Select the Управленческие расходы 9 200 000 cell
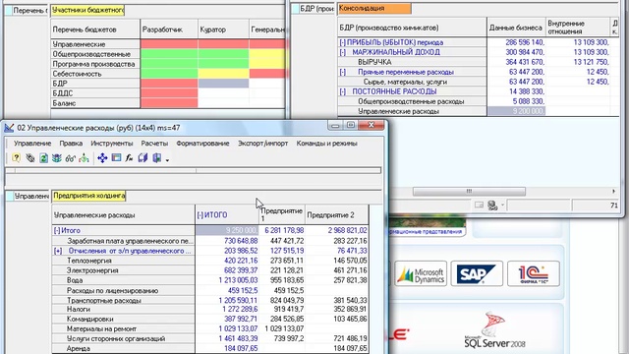The image size is (629, 354). tap(516, 111)
